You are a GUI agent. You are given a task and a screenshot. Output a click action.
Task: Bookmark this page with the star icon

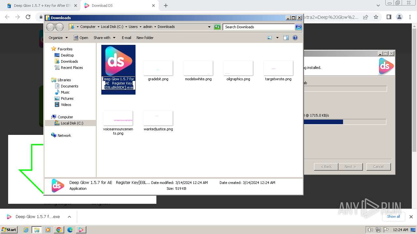(376, 17)
